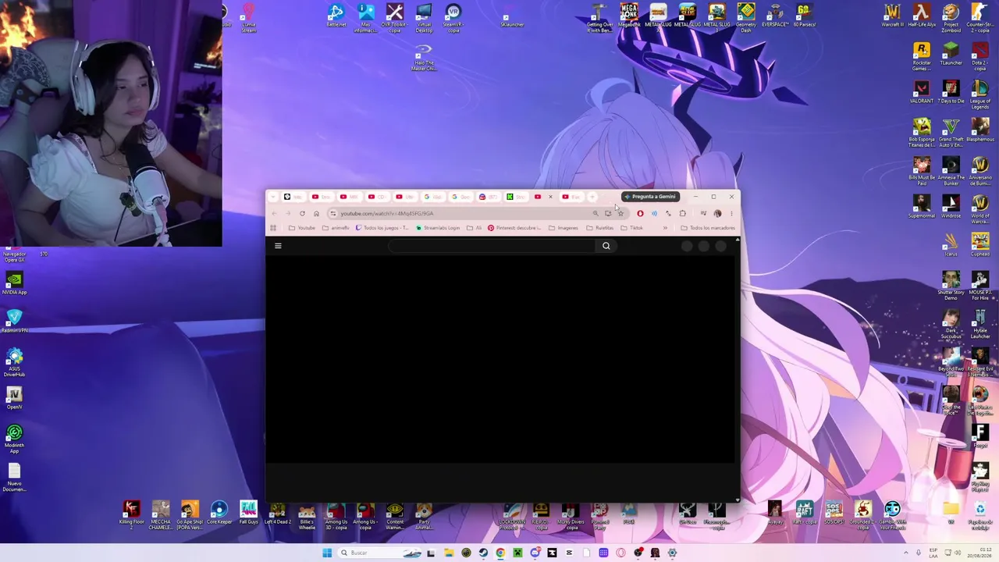This screenshot has width=999, height=562.
Task: Expand hidden bookmarks overflow chevron
Action: click(665, 228)
